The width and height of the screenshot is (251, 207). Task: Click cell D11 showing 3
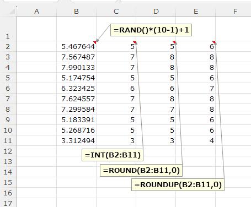[156, 140]
